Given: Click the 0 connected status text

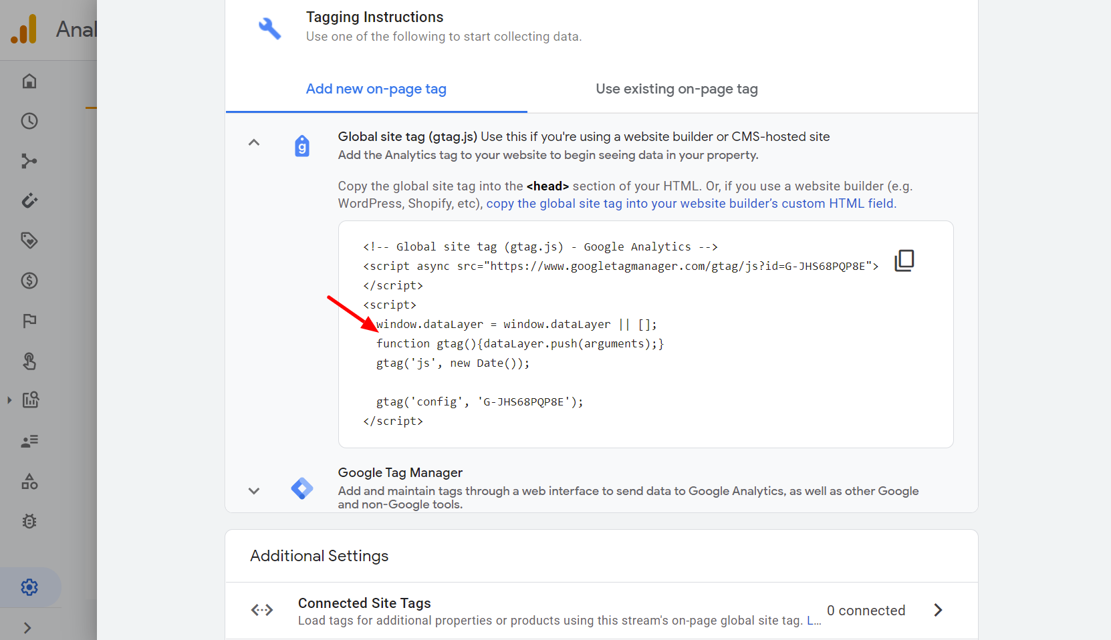Looking at the screenshot, I should click(866, 611).
